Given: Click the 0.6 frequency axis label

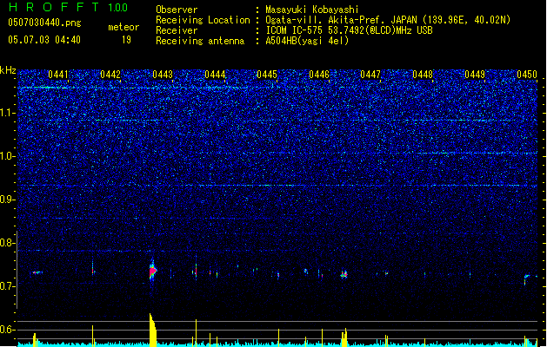Looking at the screenshot, I should [8, 330].
